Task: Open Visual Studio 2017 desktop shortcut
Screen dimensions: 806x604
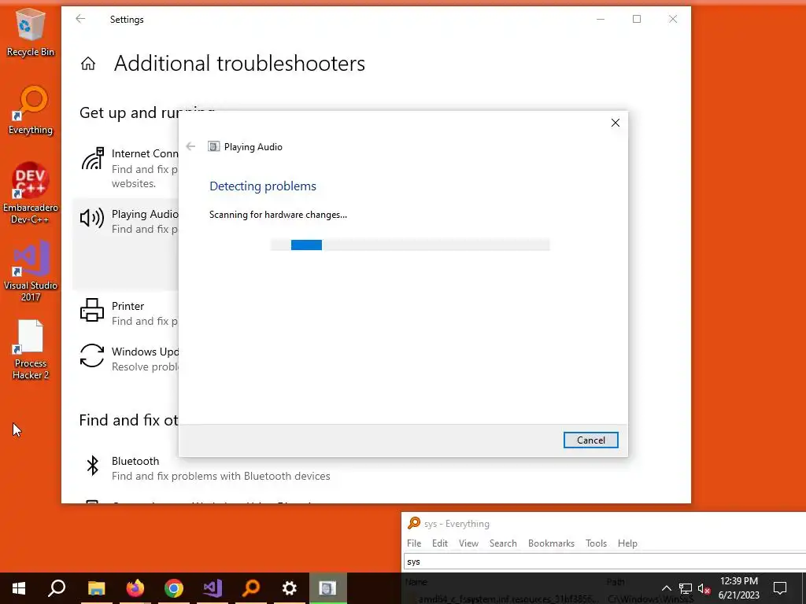Action: tap(31, 271)
